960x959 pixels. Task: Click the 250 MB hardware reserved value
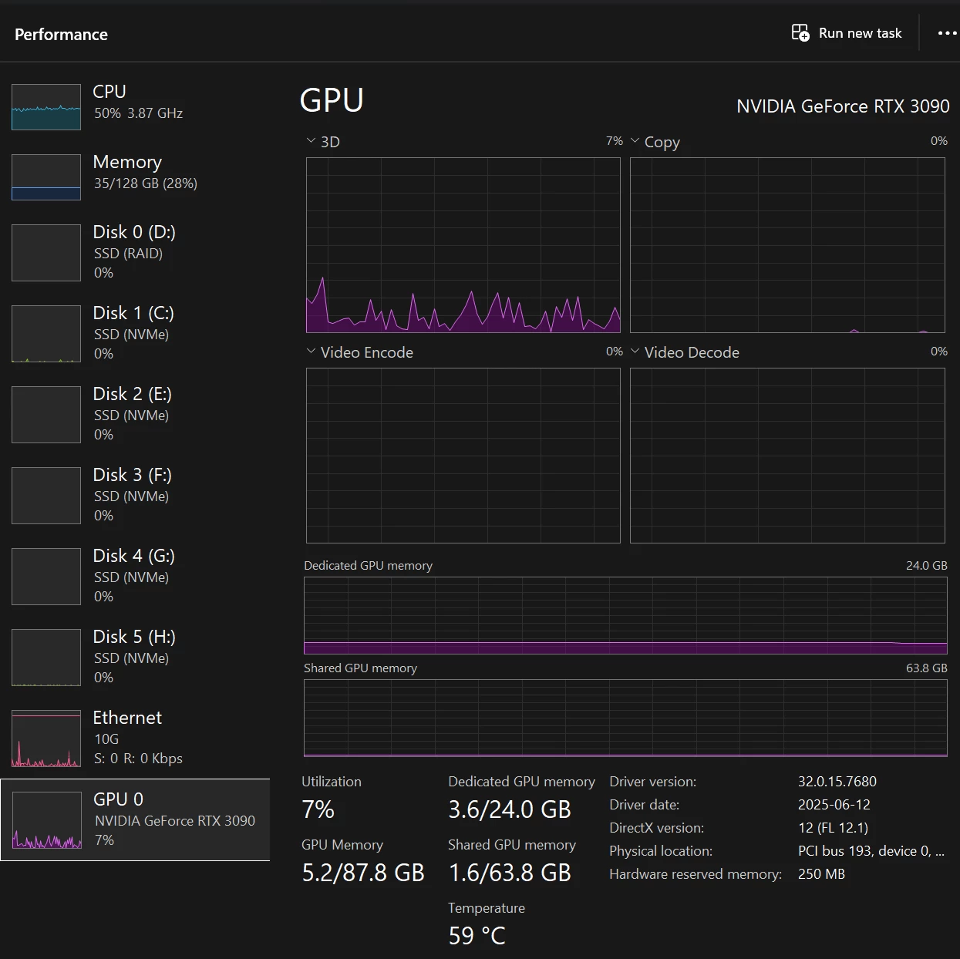(821, 874)
